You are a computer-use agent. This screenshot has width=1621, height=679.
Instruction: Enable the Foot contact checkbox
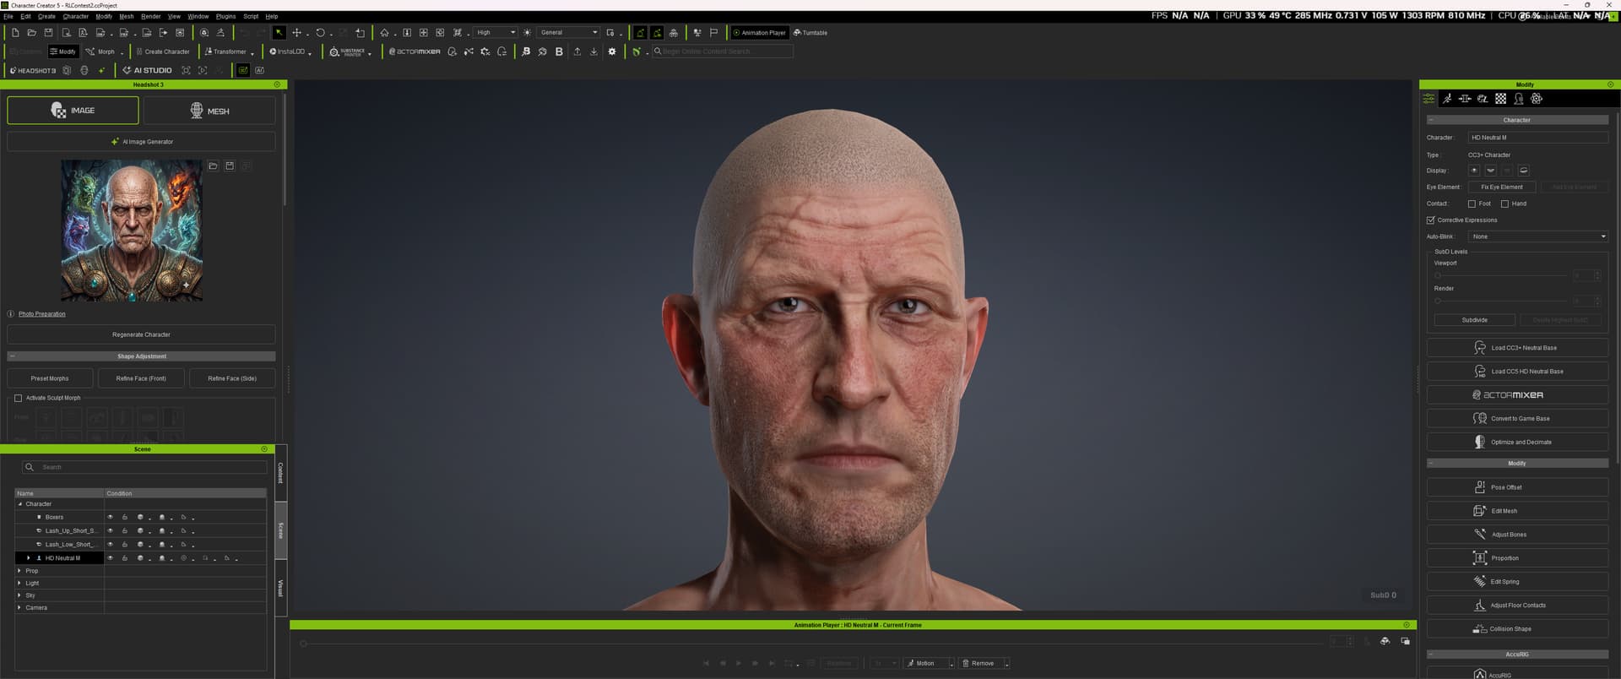pos(1472,204)
